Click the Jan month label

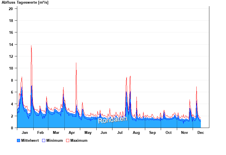point(25,133)
